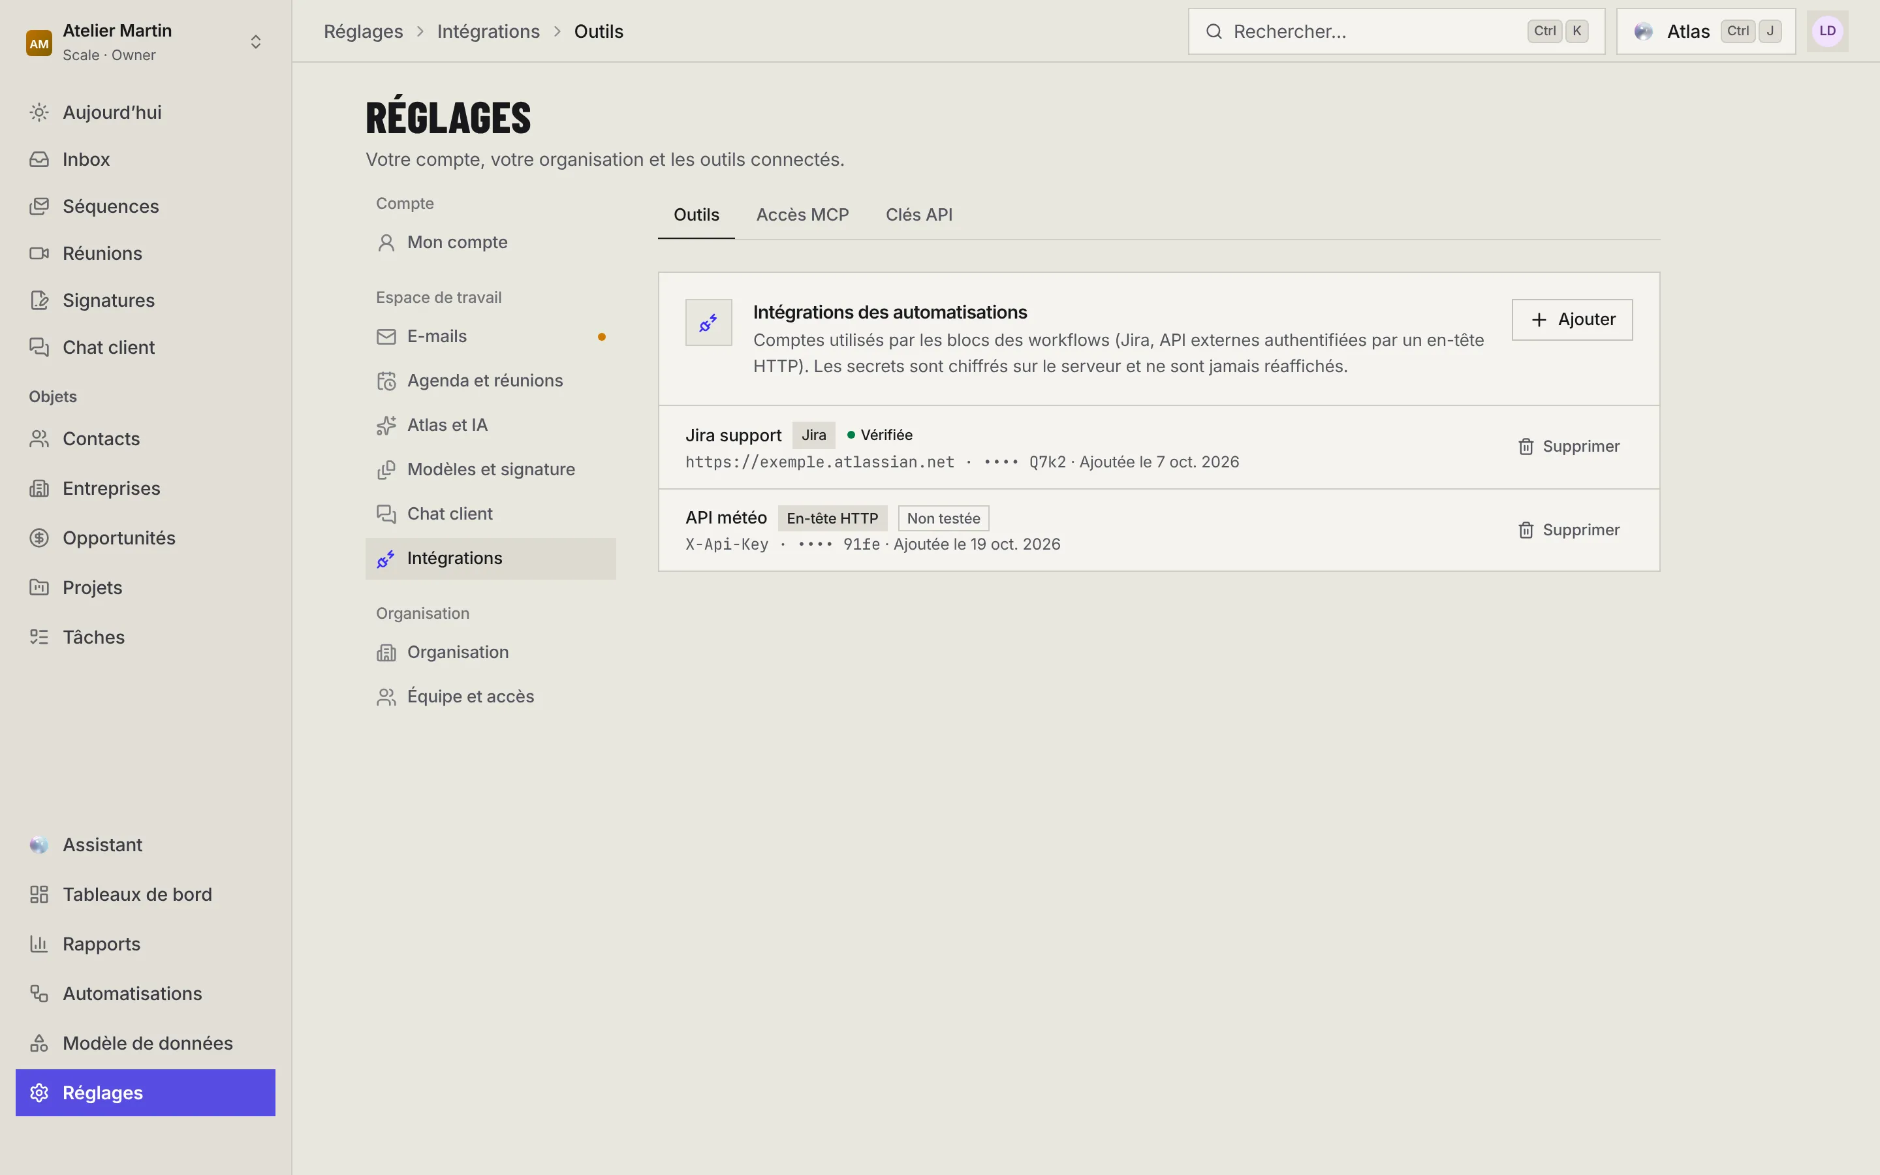Viewport: 1880px width, 1175px height.
Task: Switch to the Accès MCP tab
Action: [802, 215]
